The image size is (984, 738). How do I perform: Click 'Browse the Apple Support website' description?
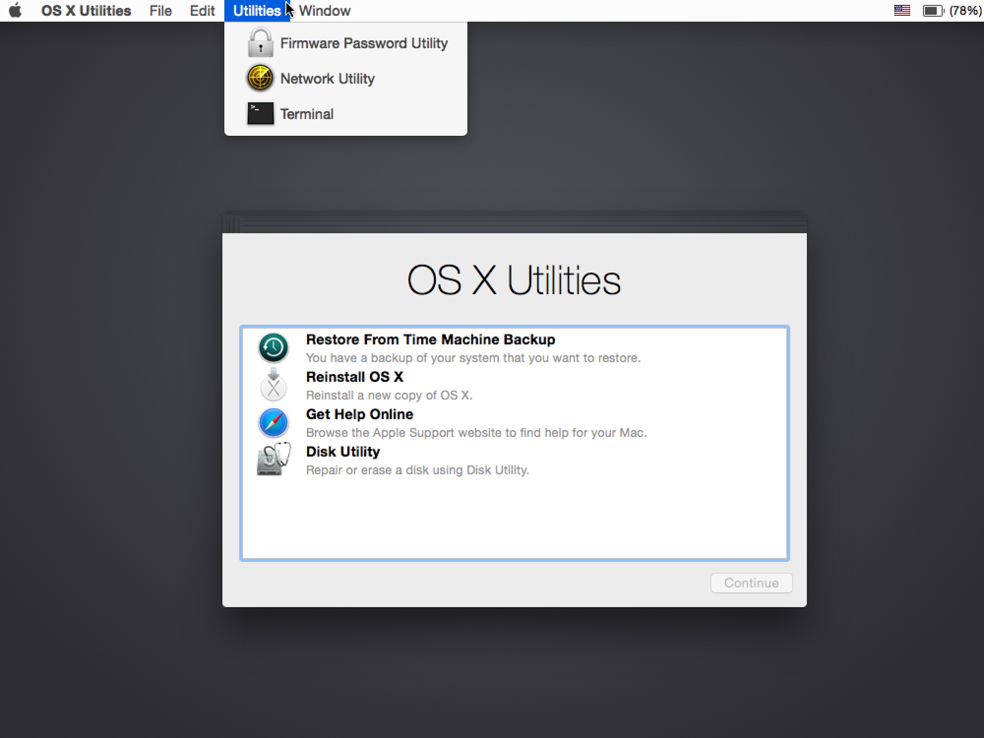pos(476,432)
